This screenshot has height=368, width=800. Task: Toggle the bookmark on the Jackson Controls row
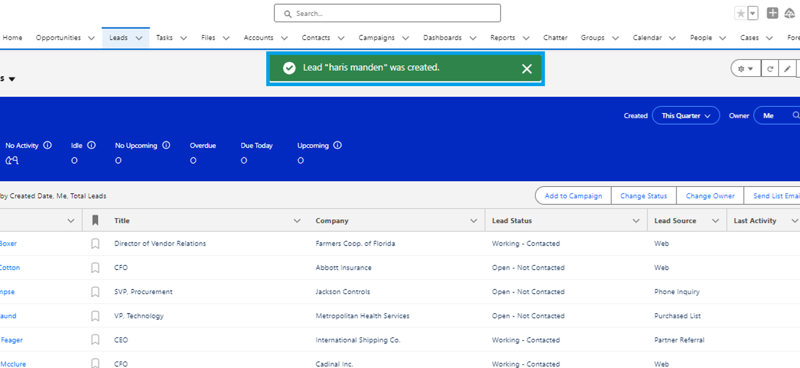point(95,291)
